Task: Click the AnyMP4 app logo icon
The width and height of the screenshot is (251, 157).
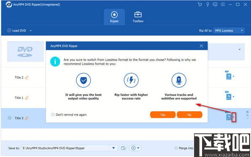Action: click(9, 5)
